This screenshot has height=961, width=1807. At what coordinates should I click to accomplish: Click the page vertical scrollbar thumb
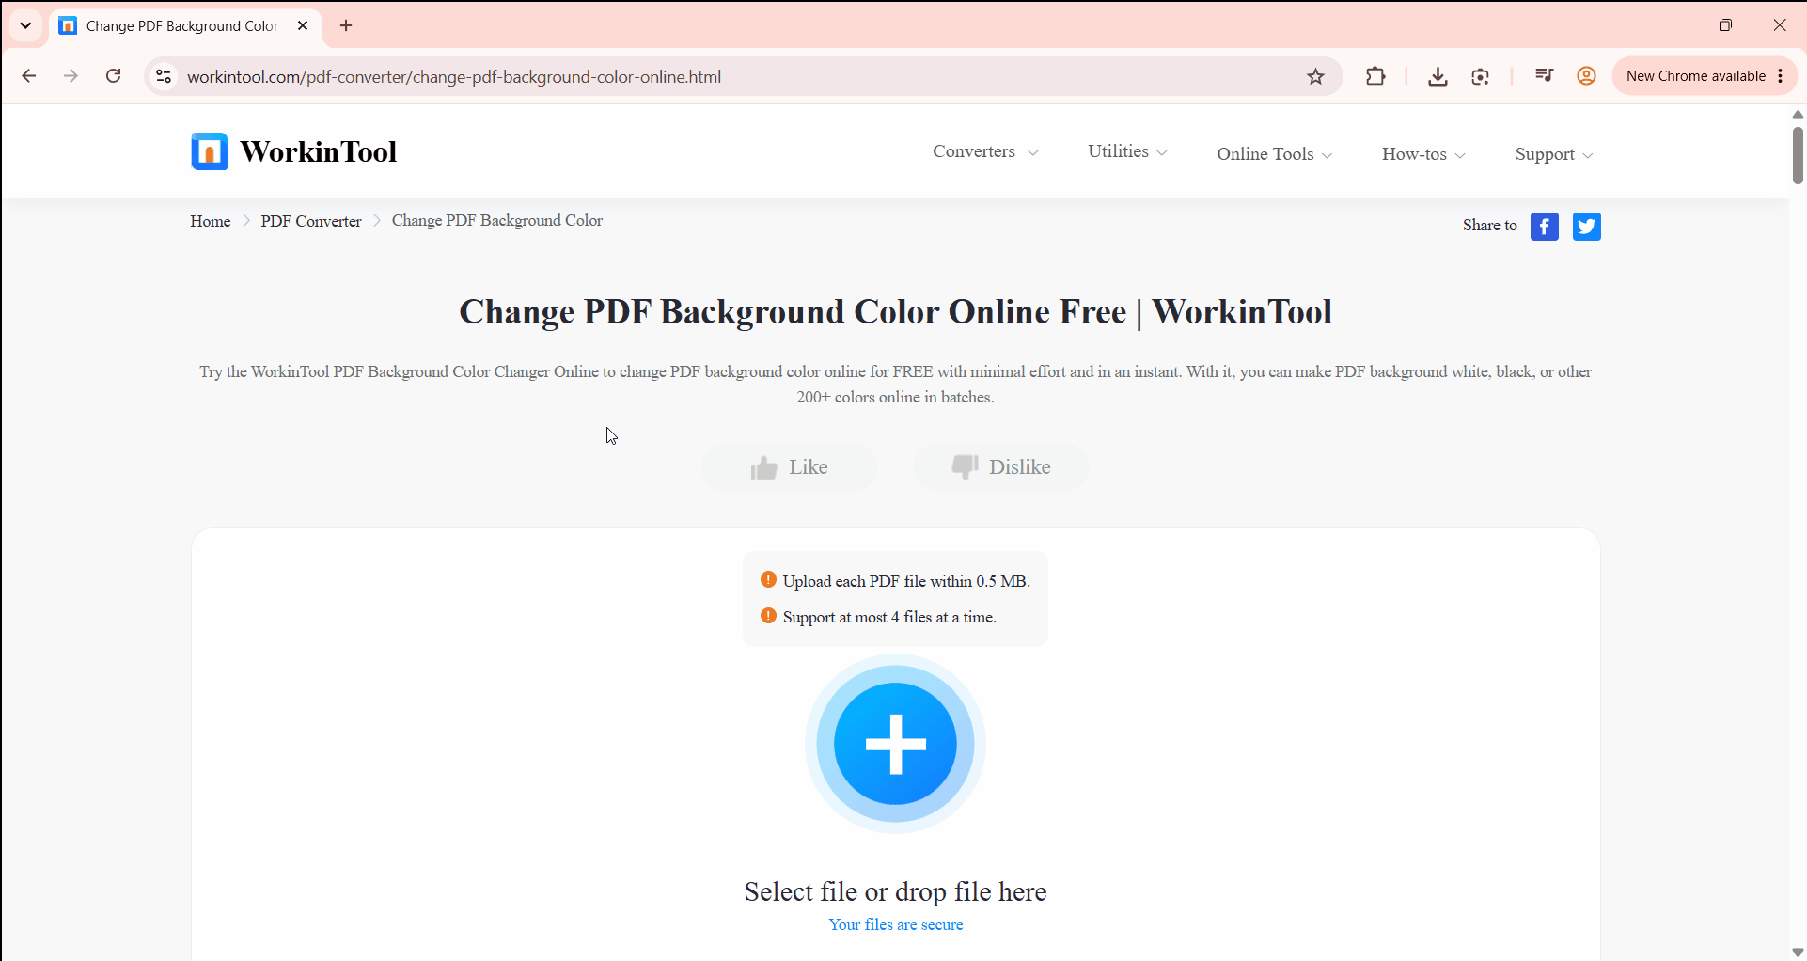[x=1798, y=155]
